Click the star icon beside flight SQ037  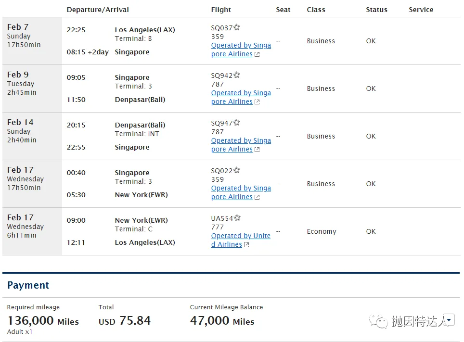pyautogui.click(x=237, y=27)
